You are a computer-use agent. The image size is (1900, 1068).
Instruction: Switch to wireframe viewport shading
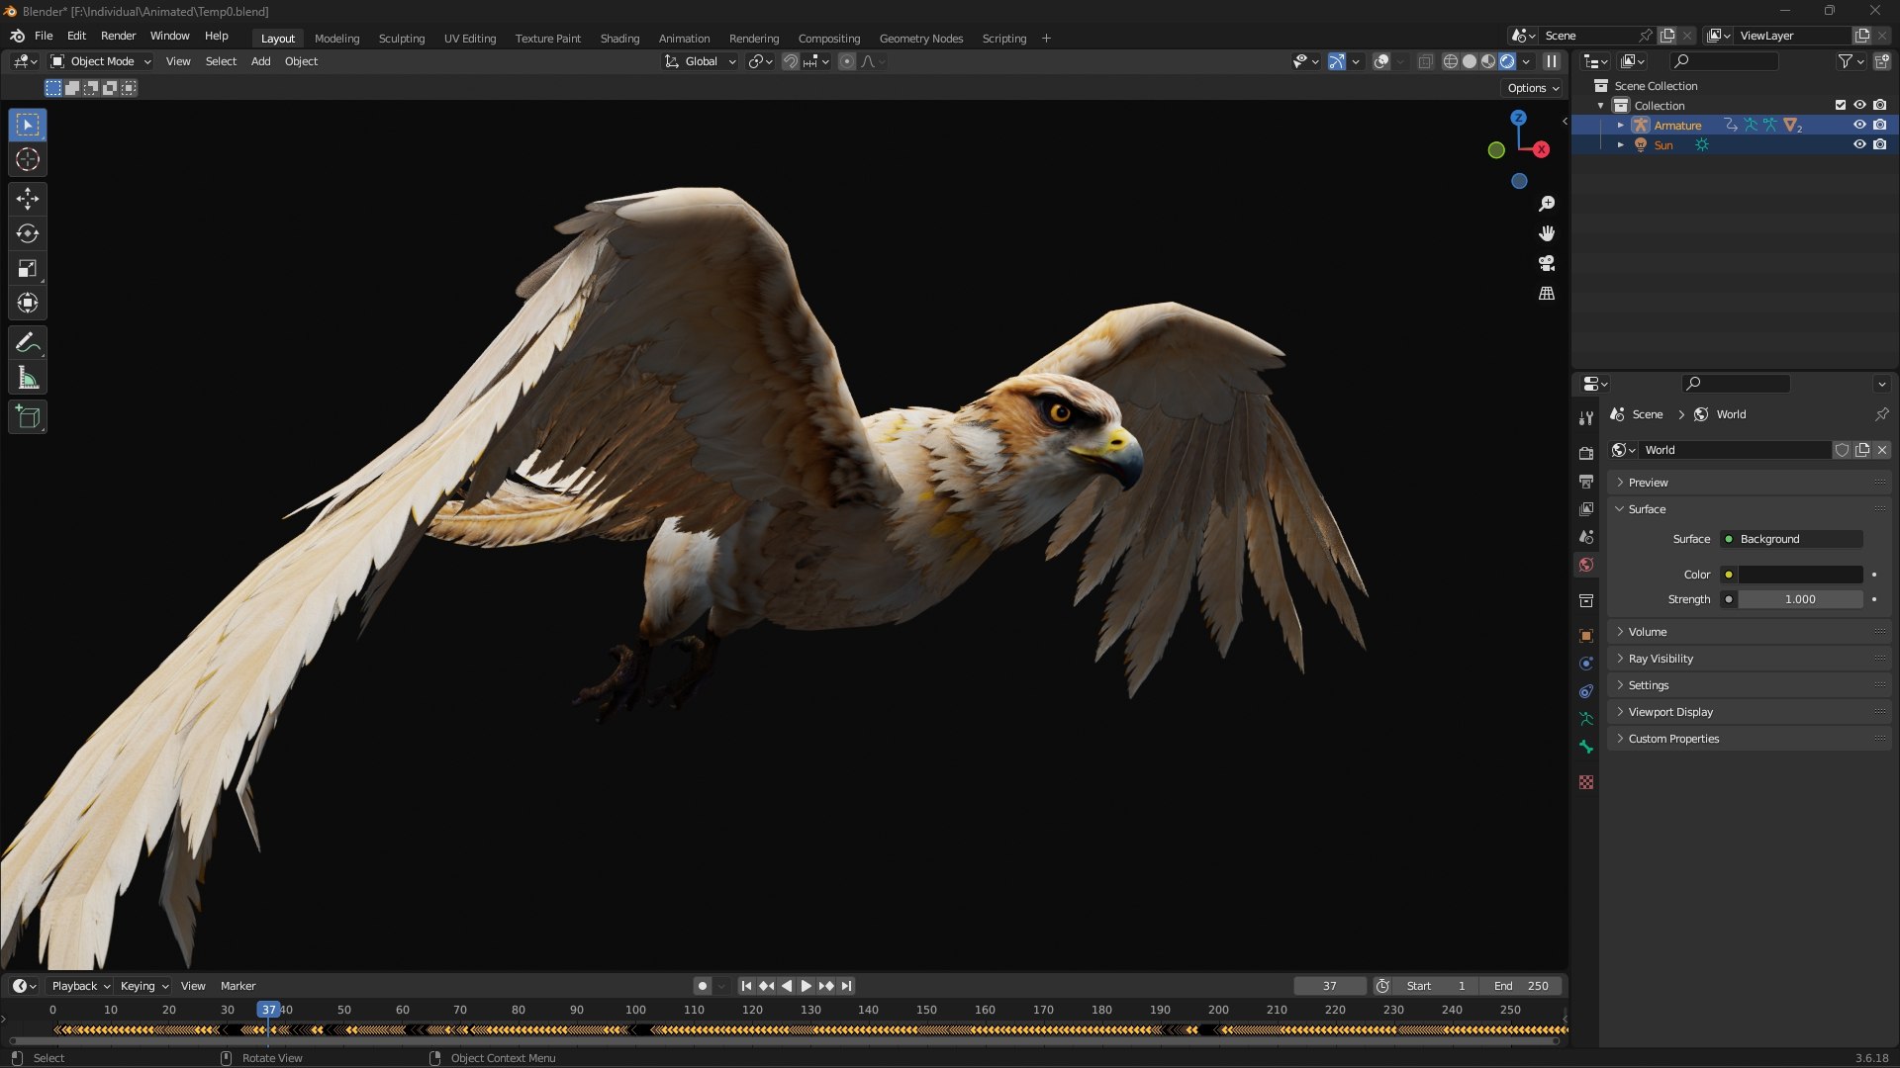[x=1450, y=61]
